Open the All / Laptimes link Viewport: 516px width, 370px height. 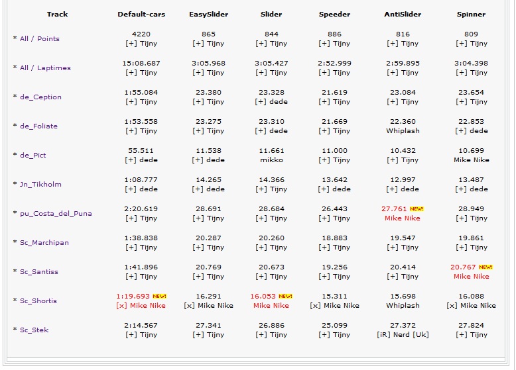tap(45, 68)
